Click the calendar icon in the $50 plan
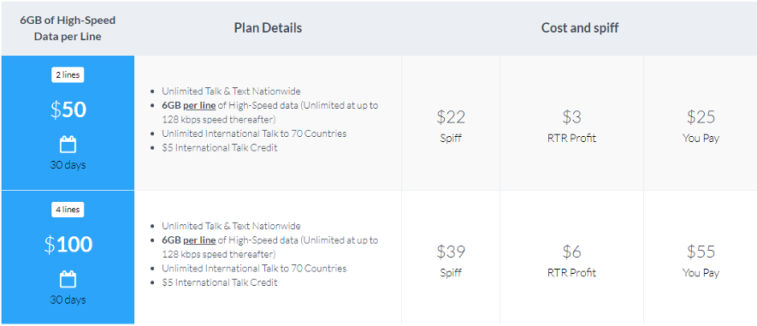Image resolution: width=757 pixels, height=326 pixels. pos(68,145)
